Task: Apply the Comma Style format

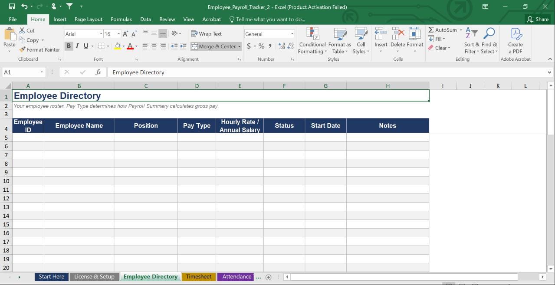Action: tap(270, 46)
